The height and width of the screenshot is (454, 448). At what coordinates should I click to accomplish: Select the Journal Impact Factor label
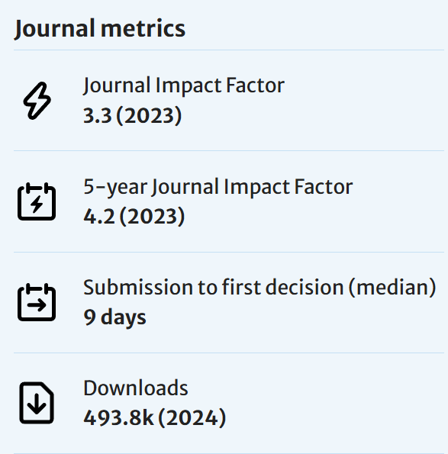point(184,85)
